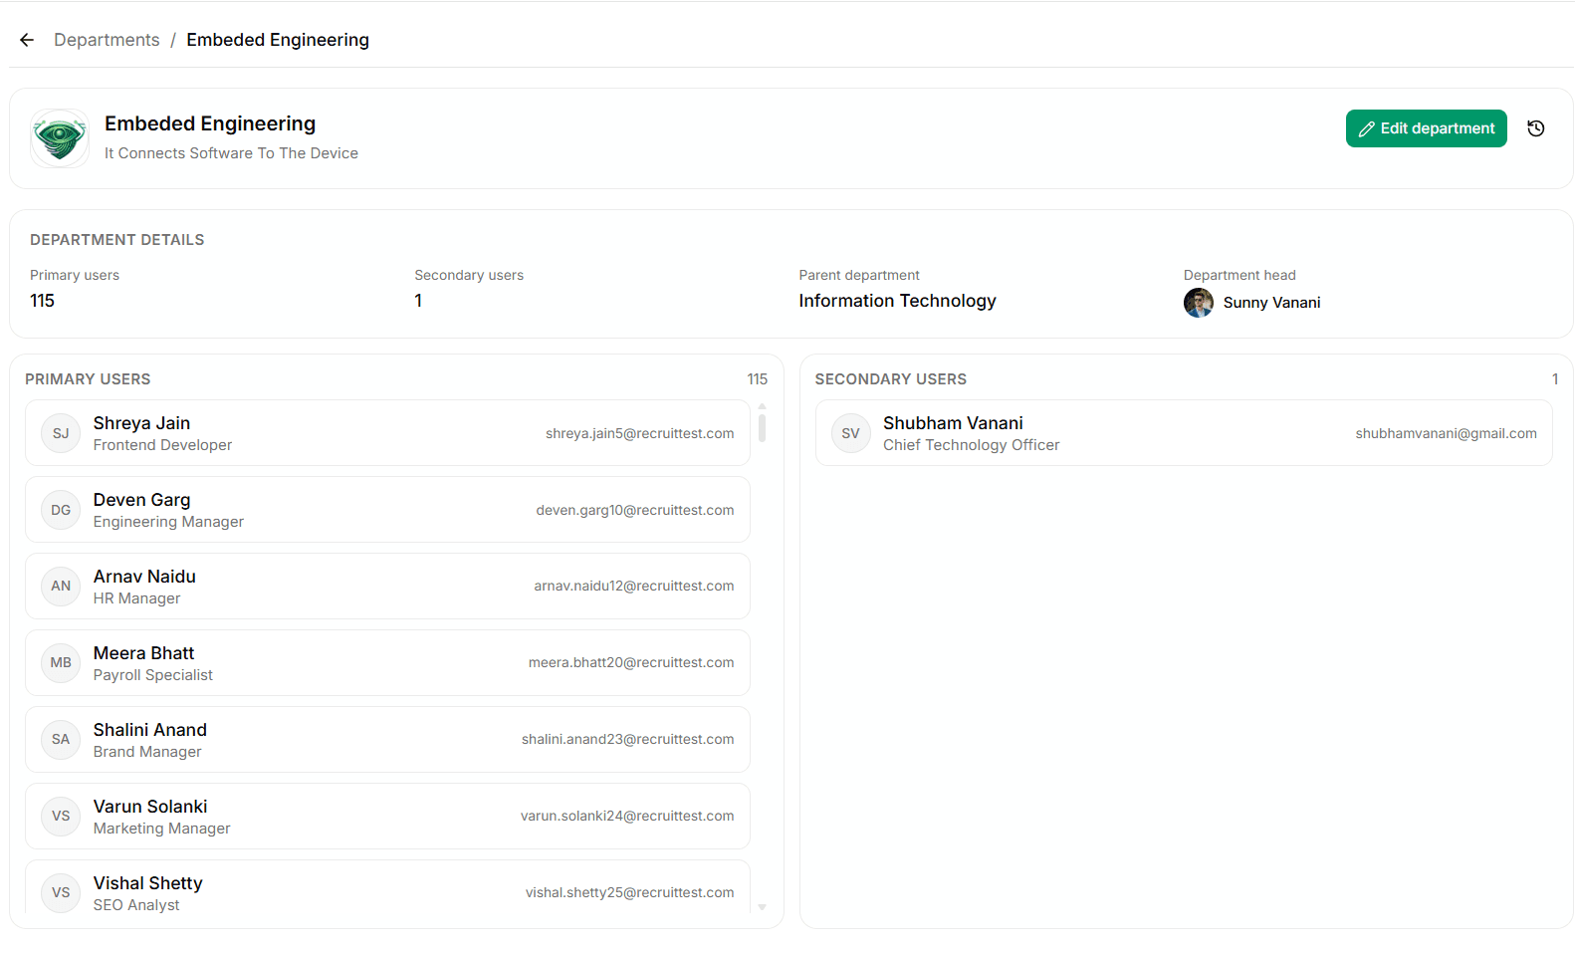
Task: Click email meera.bhatt20@recruittest.com
Action: click(631, 662)
